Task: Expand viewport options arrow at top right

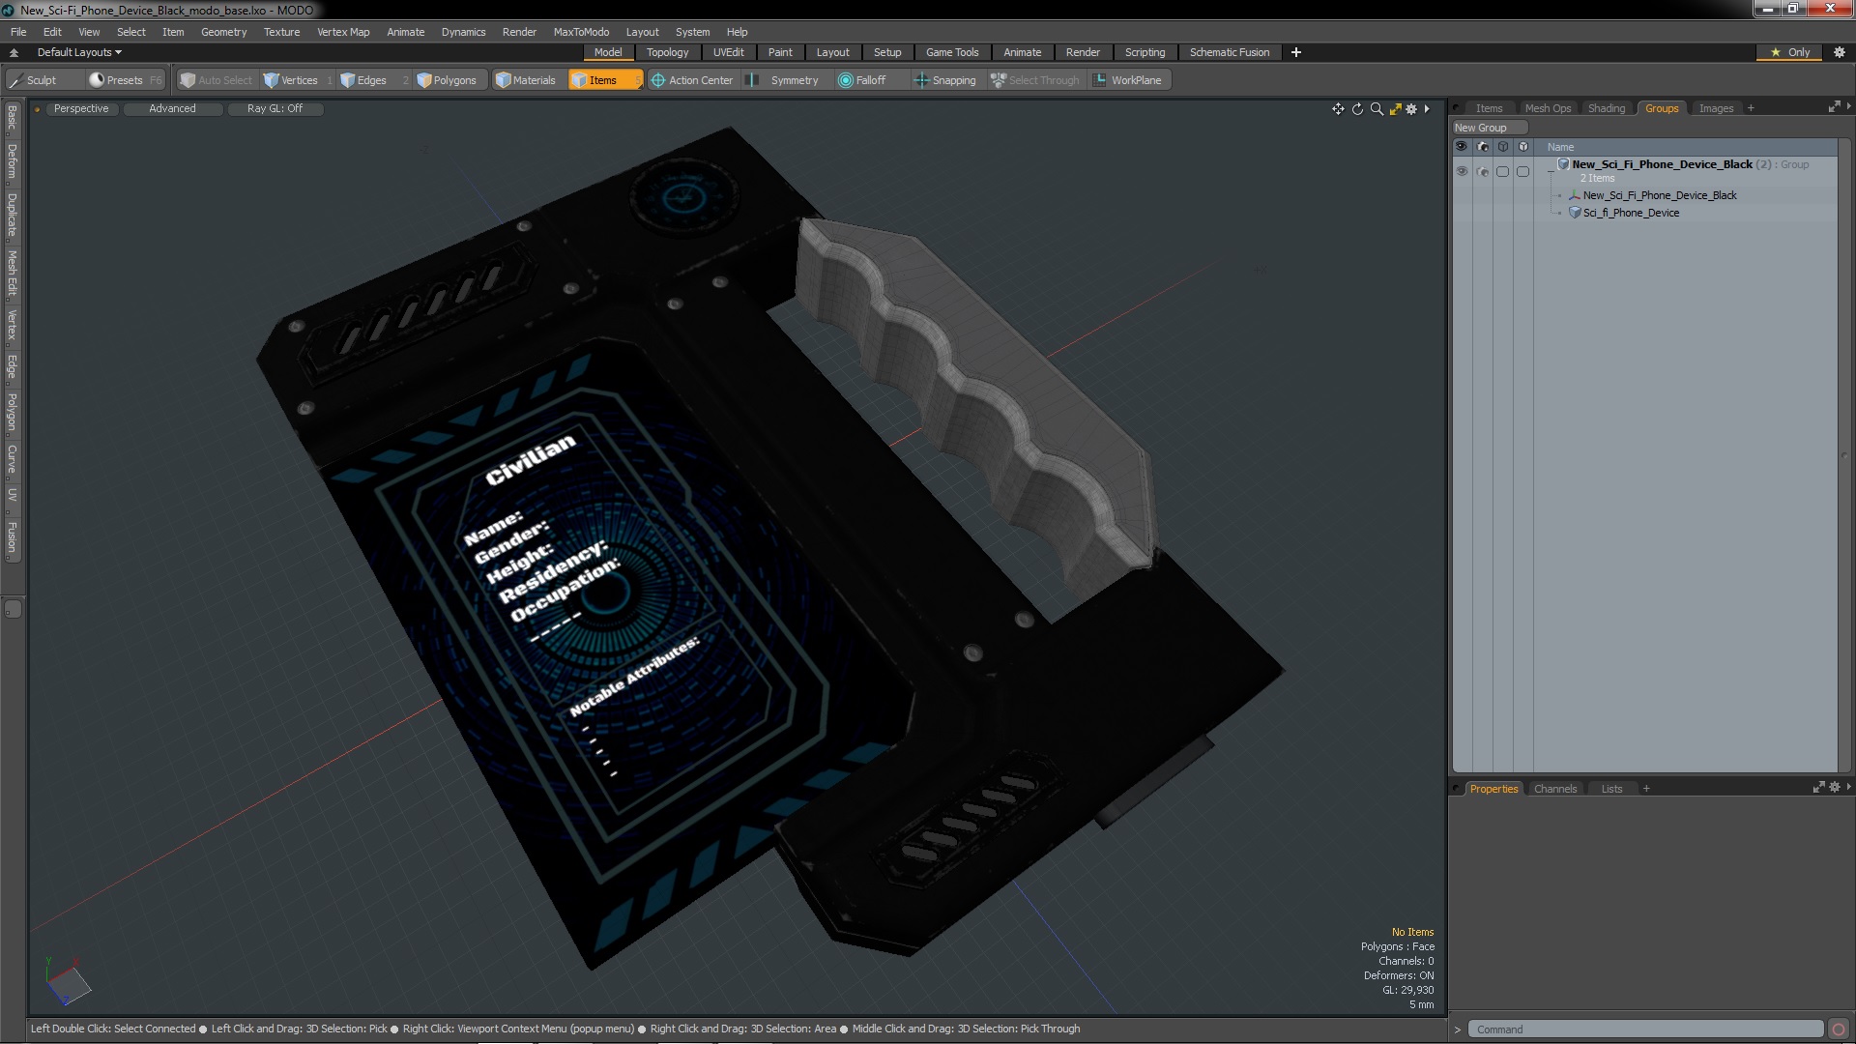Action: click(x=1427, y=109)
